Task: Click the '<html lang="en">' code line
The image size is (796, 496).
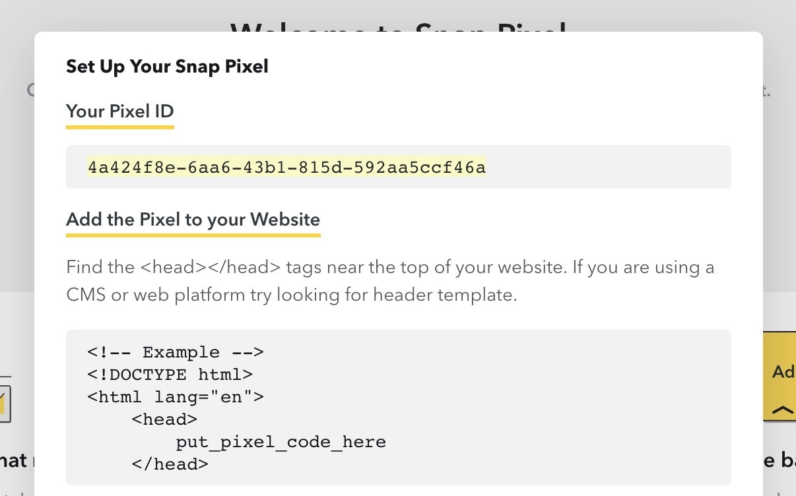Action: [x=176, y=397]
